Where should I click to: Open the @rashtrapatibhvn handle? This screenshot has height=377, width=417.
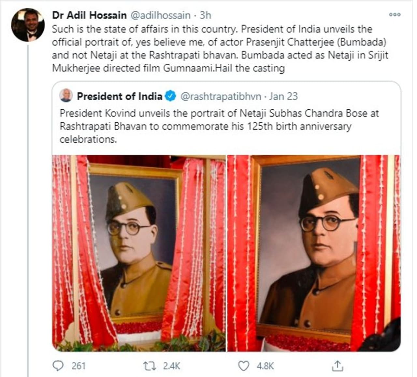[x=221, y=96]
